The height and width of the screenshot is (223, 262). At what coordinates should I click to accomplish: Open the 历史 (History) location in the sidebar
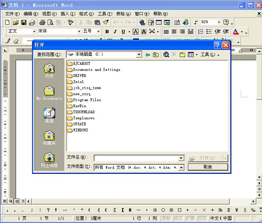pos(49,71)
